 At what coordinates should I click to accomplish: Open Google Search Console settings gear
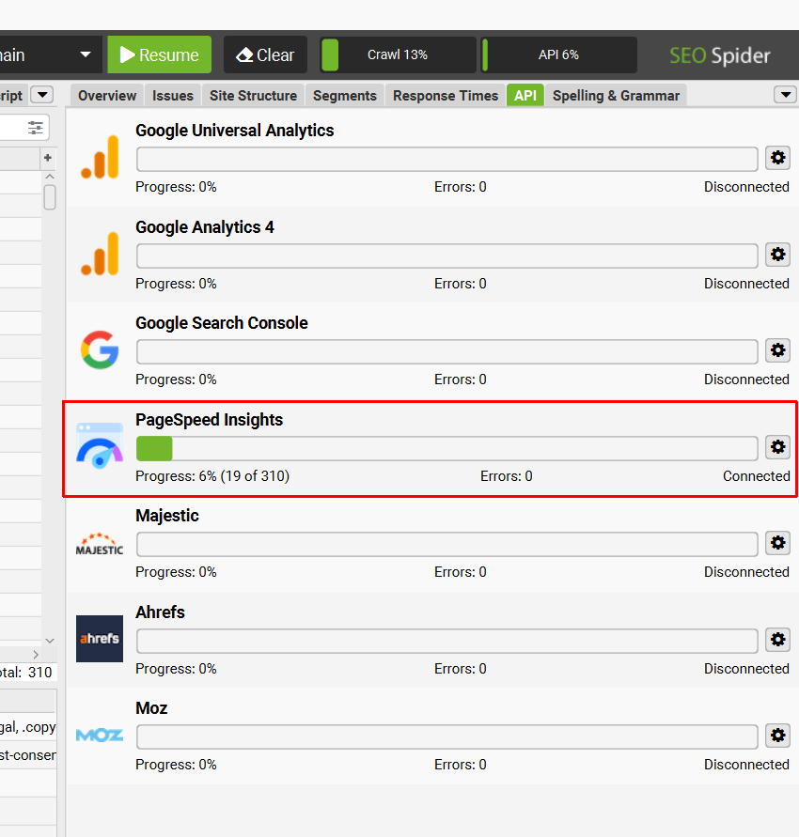tap(777, 350)
